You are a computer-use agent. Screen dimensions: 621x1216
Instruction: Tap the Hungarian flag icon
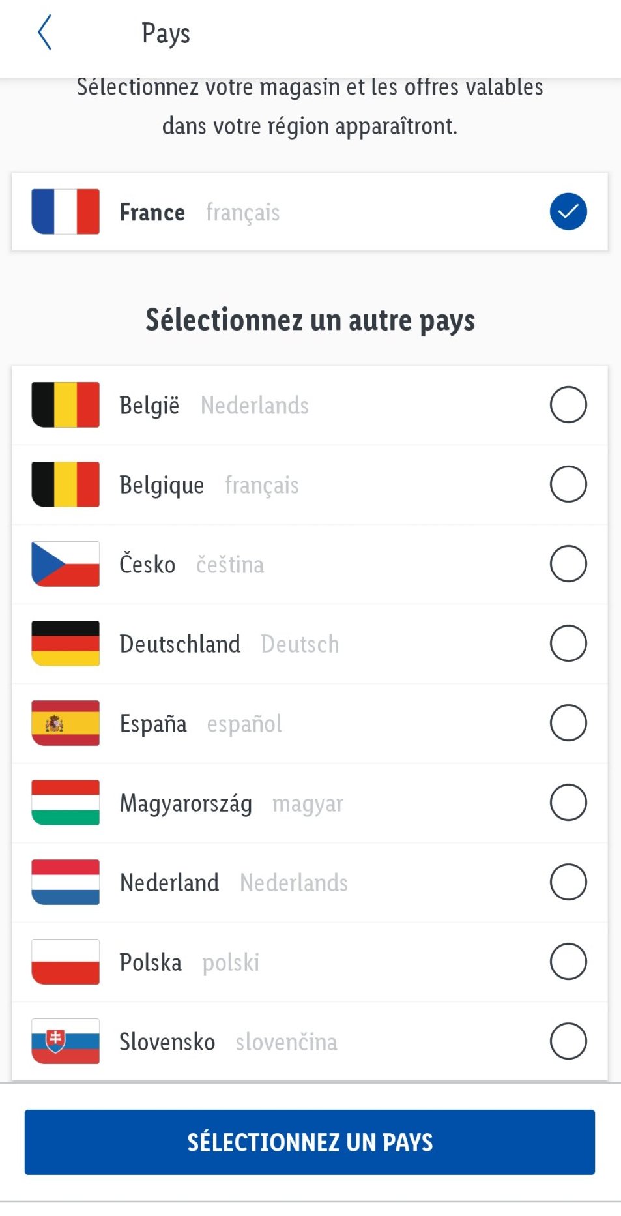(65, 803)
